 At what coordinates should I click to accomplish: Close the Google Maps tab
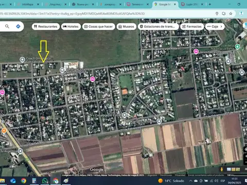pyautogui.click(x=175, y=4)
